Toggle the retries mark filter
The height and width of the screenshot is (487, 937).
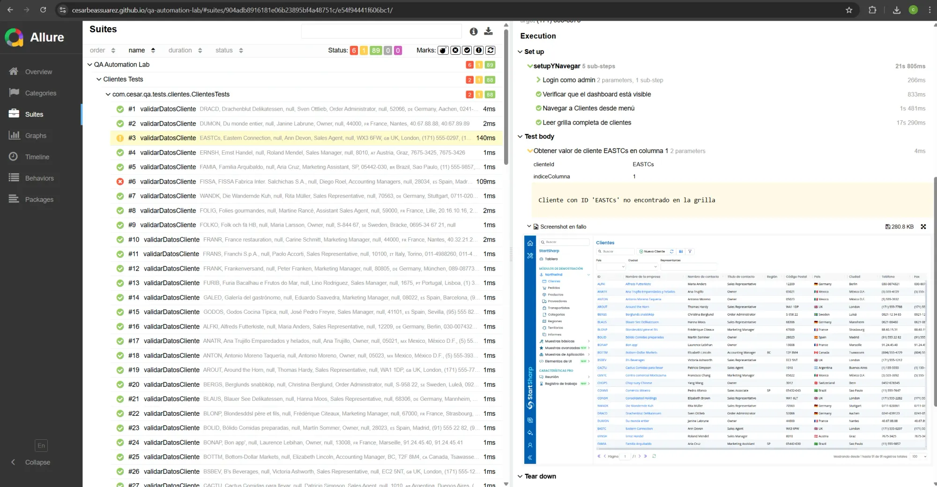[490, 50]
